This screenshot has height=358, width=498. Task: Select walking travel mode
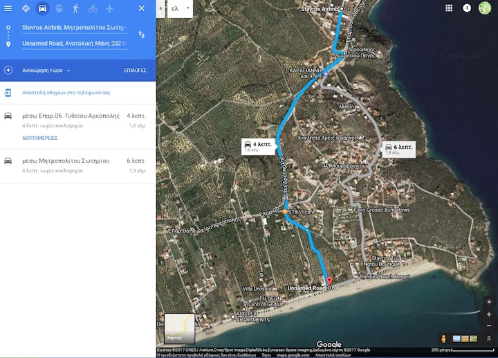[75, 8]
